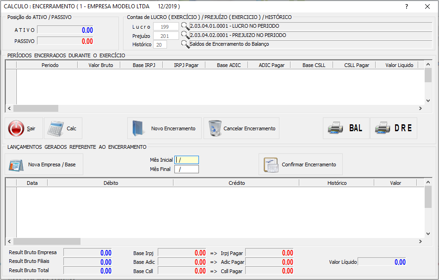This screenshot has height=280, width=439.
Task: Focus the Mês Final field
Action: tap(186, 169)
